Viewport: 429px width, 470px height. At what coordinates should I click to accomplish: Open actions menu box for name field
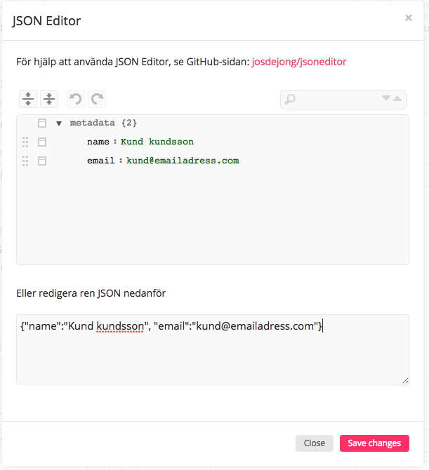[x=42, y=142]
